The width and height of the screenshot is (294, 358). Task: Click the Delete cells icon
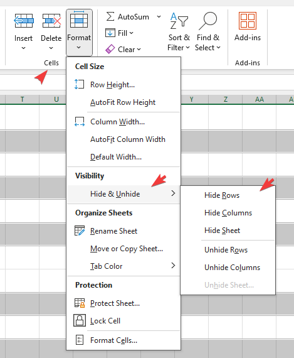point(51,21)
